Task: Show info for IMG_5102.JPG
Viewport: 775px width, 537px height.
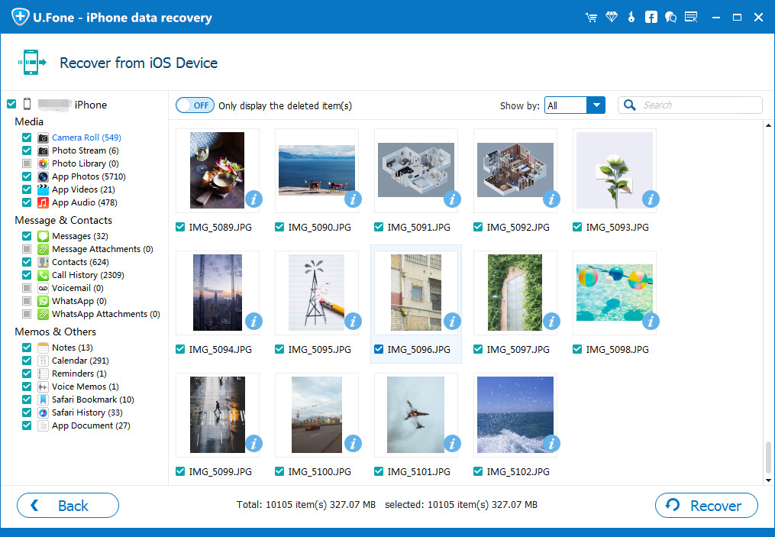Action: pos(551,444)
